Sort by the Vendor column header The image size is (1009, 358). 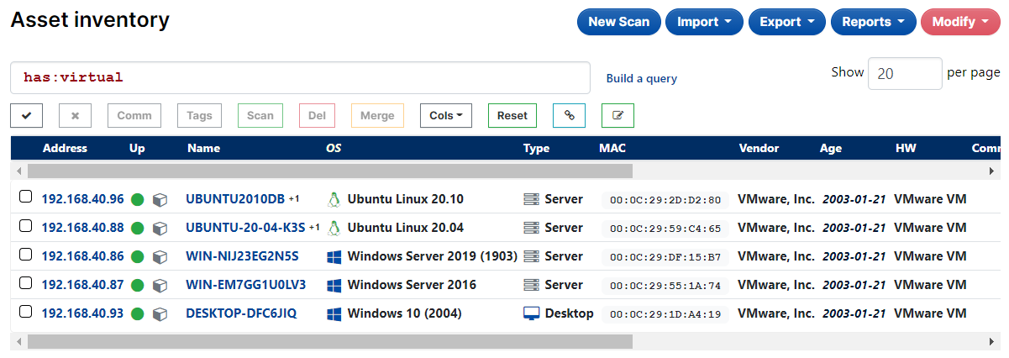759,148
